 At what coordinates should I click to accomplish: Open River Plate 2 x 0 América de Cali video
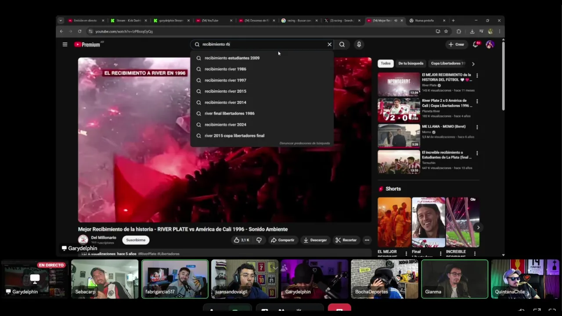[399, 110]
